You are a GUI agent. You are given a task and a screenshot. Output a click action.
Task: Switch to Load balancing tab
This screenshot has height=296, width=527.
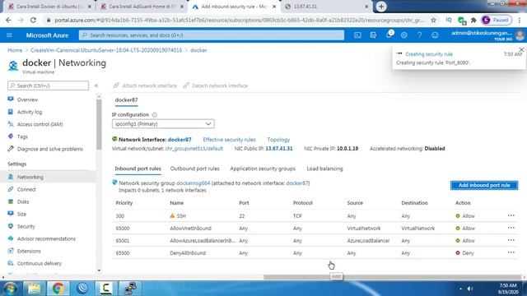point(324,169)
